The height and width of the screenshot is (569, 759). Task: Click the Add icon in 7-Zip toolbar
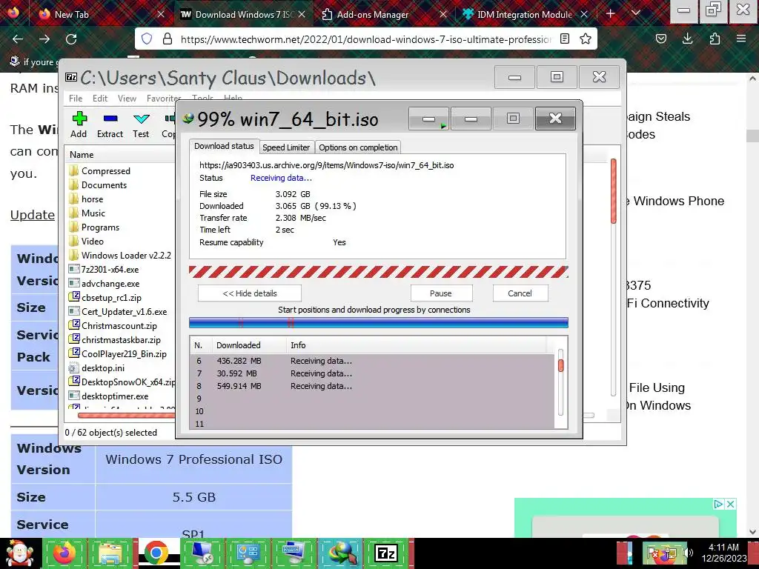[79, 119]
